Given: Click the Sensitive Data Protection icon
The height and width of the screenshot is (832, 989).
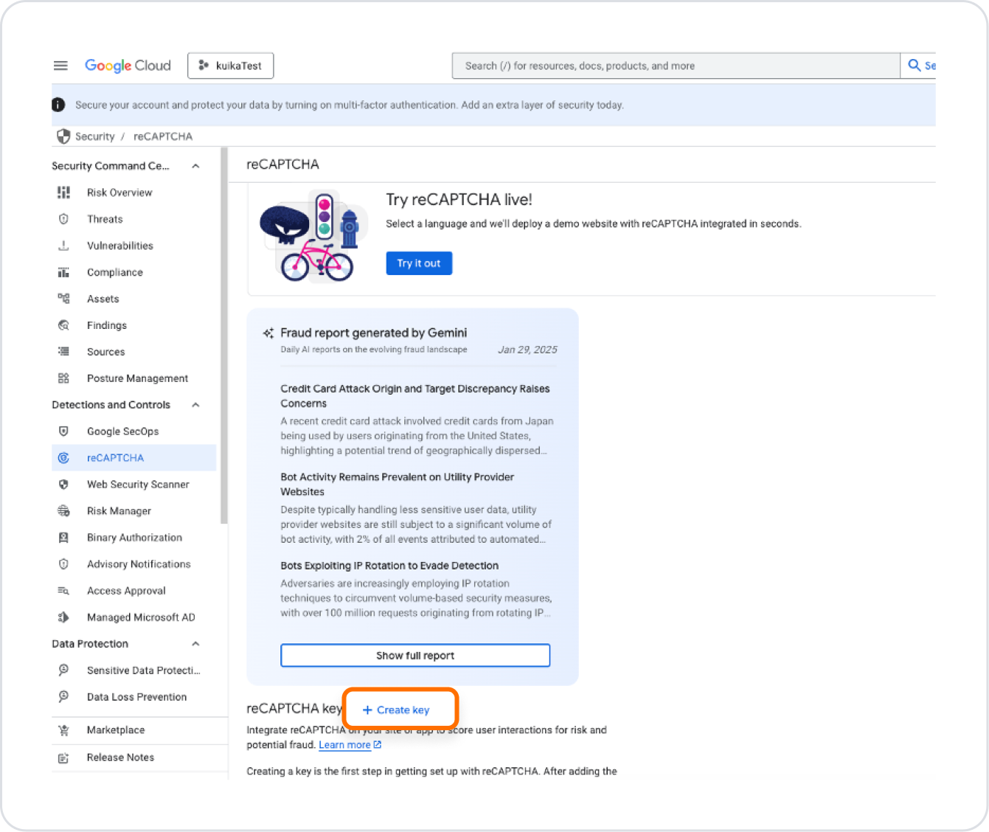Looking at the screenshot, I should 63,670.
